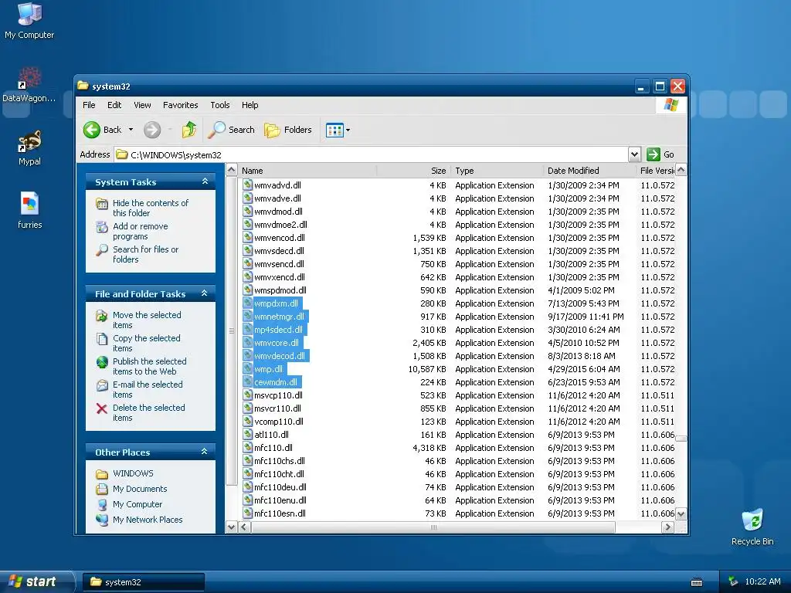Sort by the Name column header
The height and width of the screenshot is (593, 791).
(307, 171)
